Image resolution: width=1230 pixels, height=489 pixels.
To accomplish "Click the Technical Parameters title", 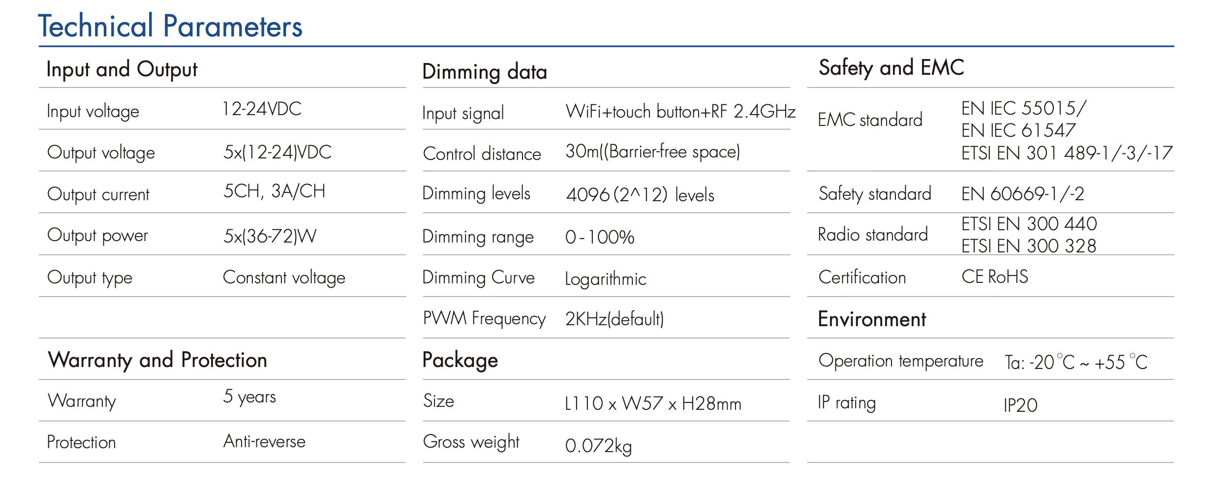I will pyautogui.click(x=170, y=27).
